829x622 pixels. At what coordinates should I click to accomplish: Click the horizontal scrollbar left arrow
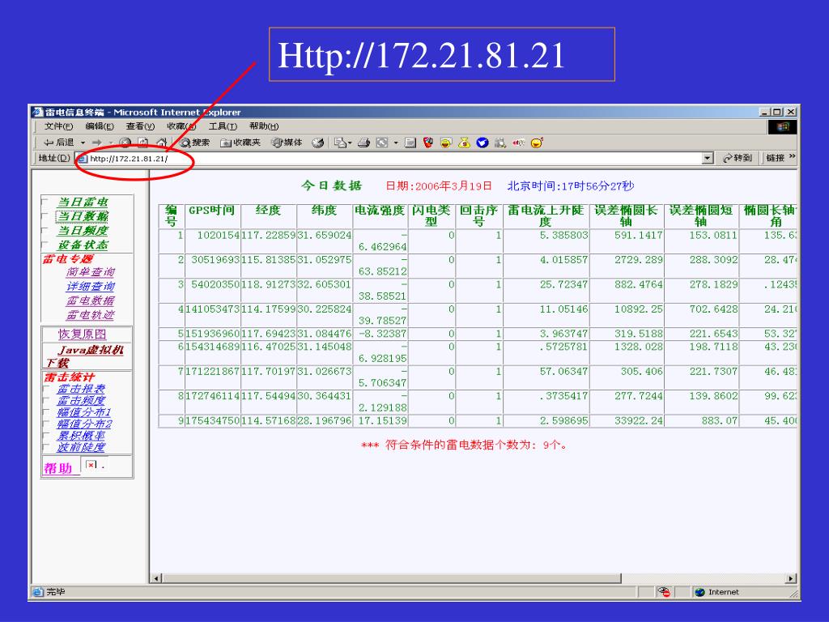point(156,578)
